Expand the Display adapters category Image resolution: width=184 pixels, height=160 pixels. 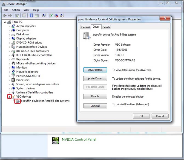pyautogui.click(x=9, y=39)
